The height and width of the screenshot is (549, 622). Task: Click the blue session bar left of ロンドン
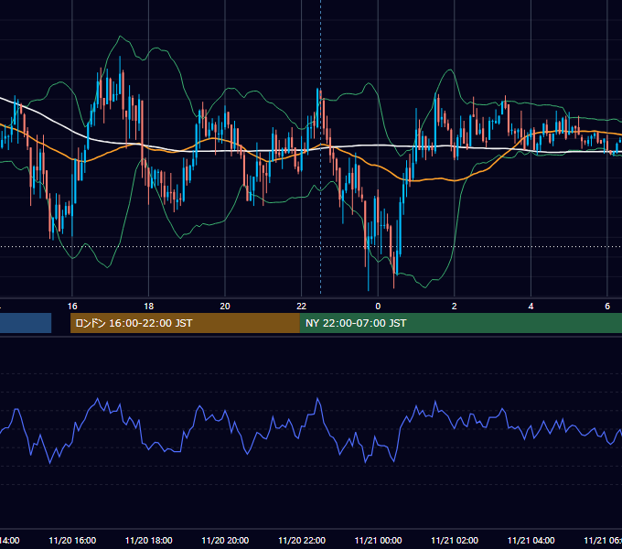[x=26, y=323]
